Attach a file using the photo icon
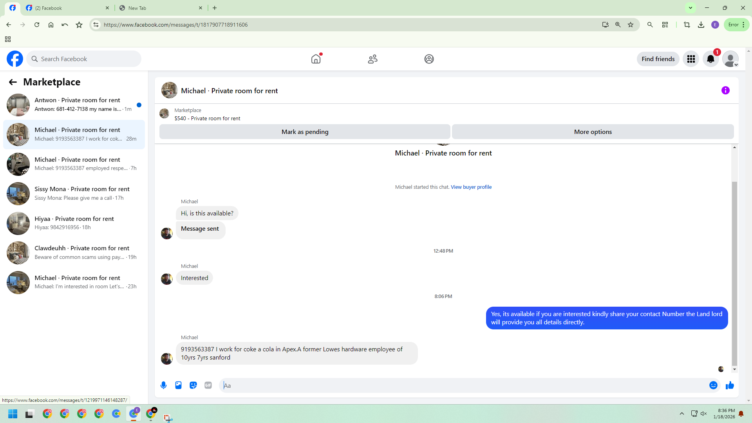Screen dimensions: 752x423 pos(179,385)
